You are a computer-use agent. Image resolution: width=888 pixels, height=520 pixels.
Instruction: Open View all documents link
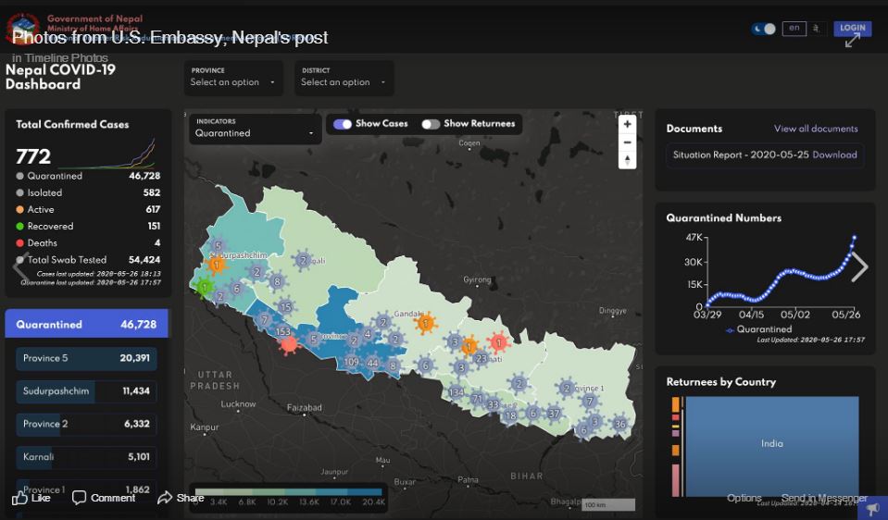click(x=816, y=129)
